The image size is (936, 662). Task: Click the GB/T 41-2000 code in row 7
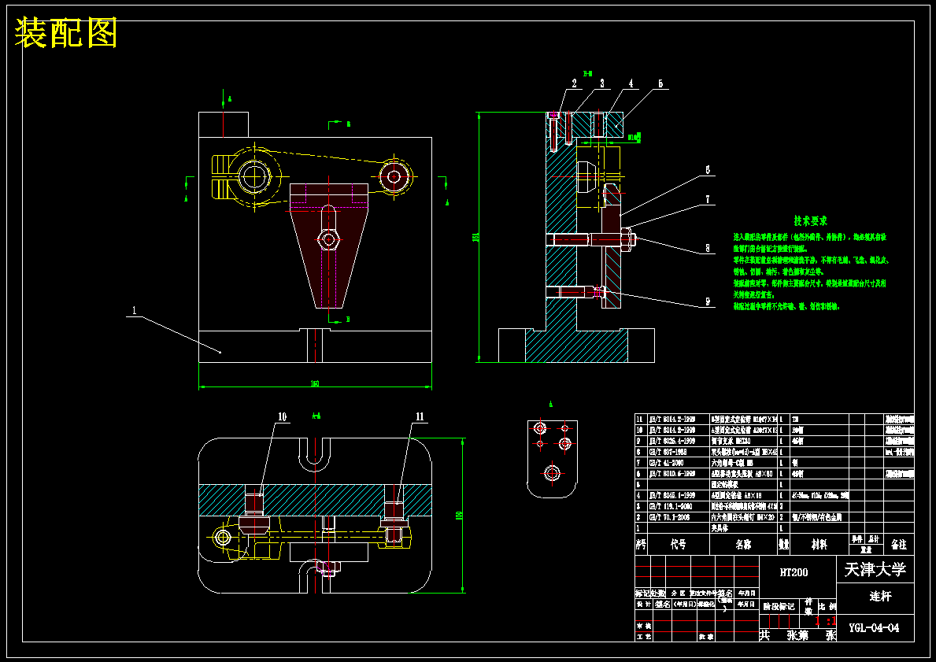[665, 463]
